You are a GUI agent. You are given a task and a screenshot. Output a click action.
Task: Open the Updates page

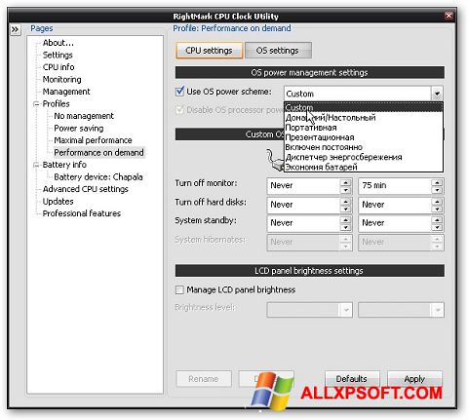click(58, 202)
